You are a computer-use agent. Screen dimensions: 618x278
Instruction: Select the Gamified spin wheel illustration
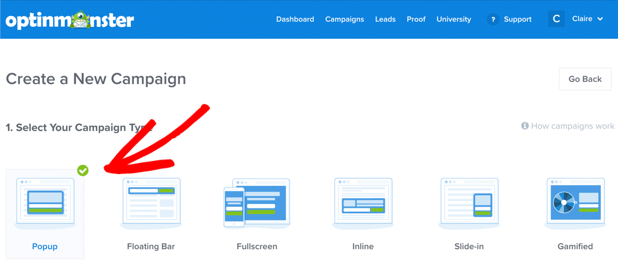coord(575,204)
